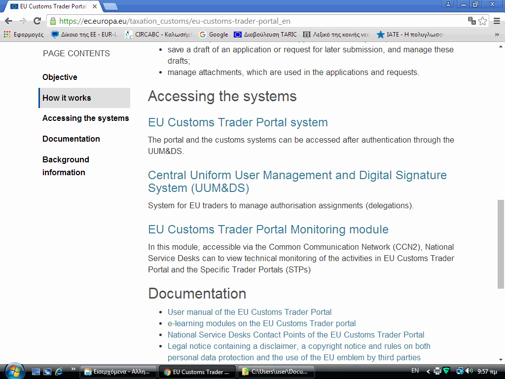Screen dimensions: 505x379
Task: Bookmark this page with the star icon
Action: tap(482, 21)
